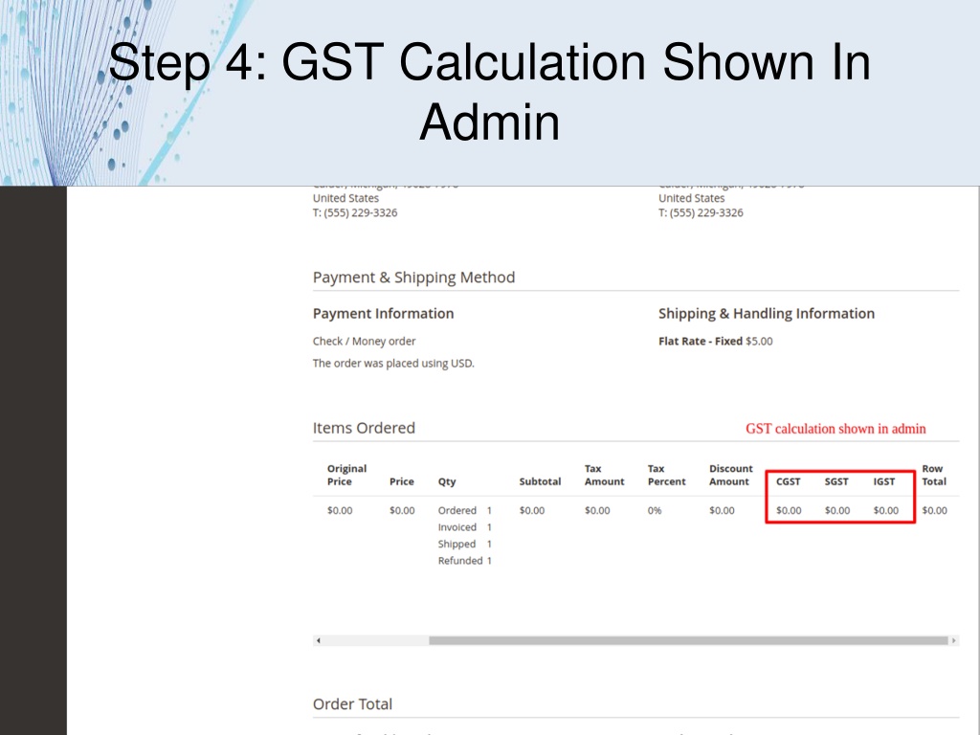This screenshot has width=980, height=735.
Task: Click the Discount Amount column header
Action: point(730,475)
